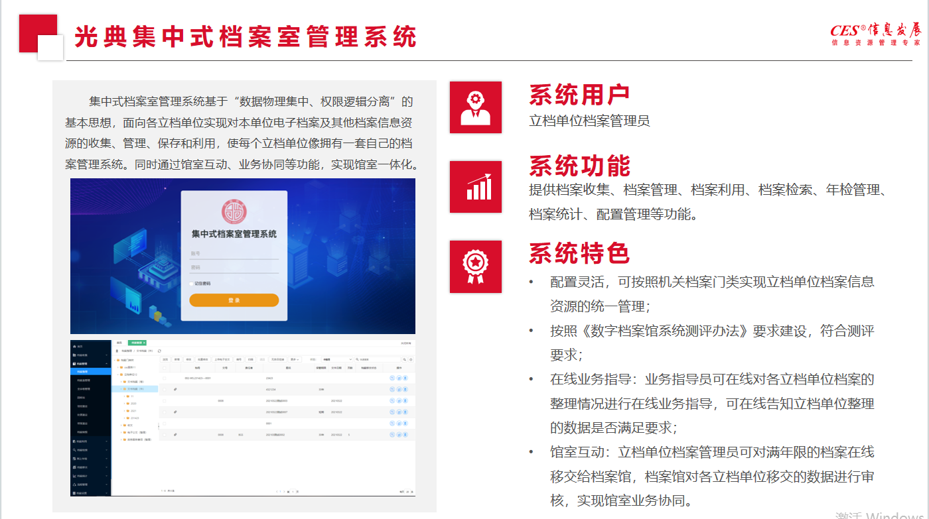Collapse the 立档单位12 tree node arrow
The width and height of the screenshot is (929, 519).
click(x=118, y=375)
